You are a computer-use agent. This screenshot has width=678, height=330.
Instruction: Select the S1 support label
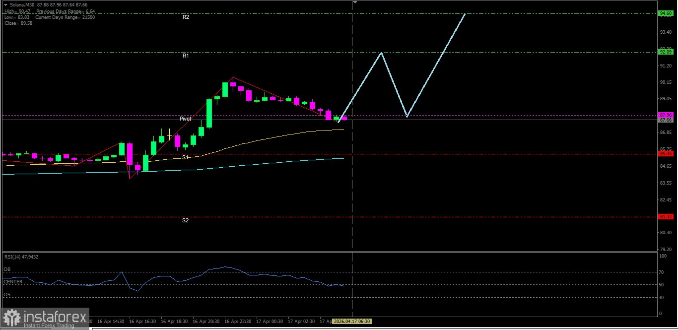[185, 157]
